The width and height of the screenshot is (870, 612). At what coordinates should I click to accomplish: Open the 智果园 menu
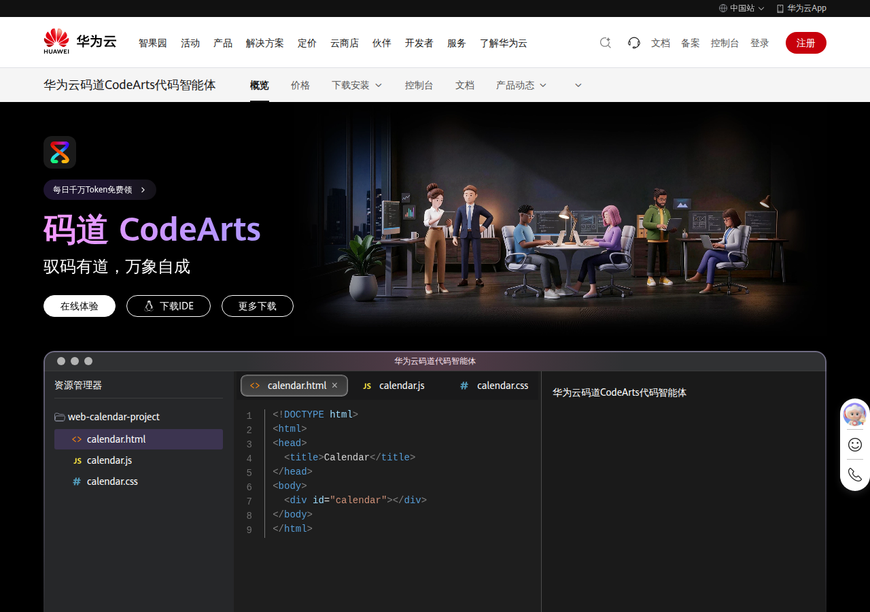coord(153,43)
